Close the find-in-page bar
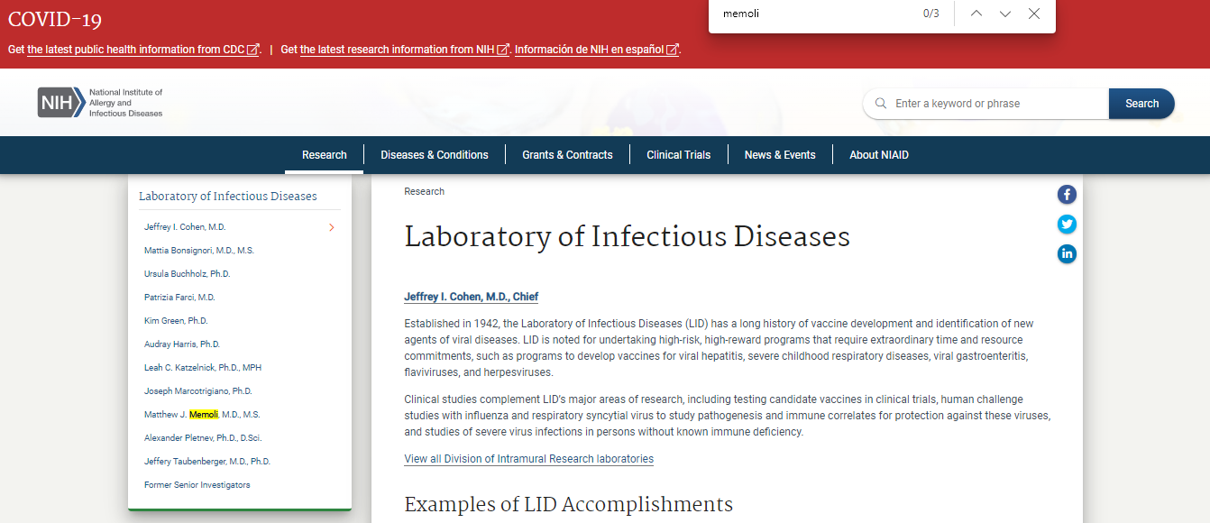The width and height of the screenshot is (1210, 523). (1034, 14)
